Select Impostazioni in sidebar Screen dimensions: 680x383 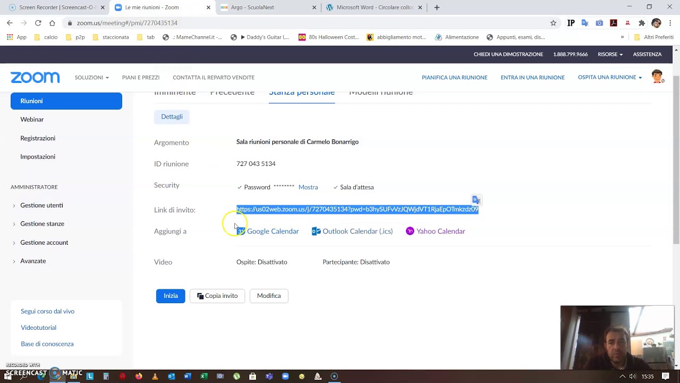(38, 157)
